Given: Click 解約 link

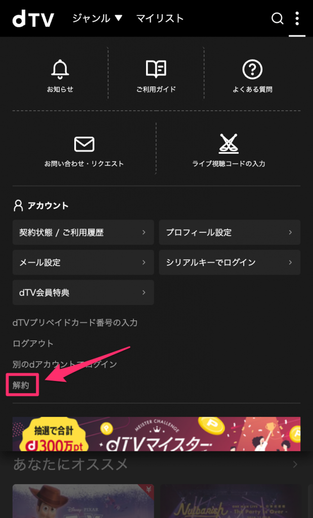Looking at the screenshot, I should 21,385.
